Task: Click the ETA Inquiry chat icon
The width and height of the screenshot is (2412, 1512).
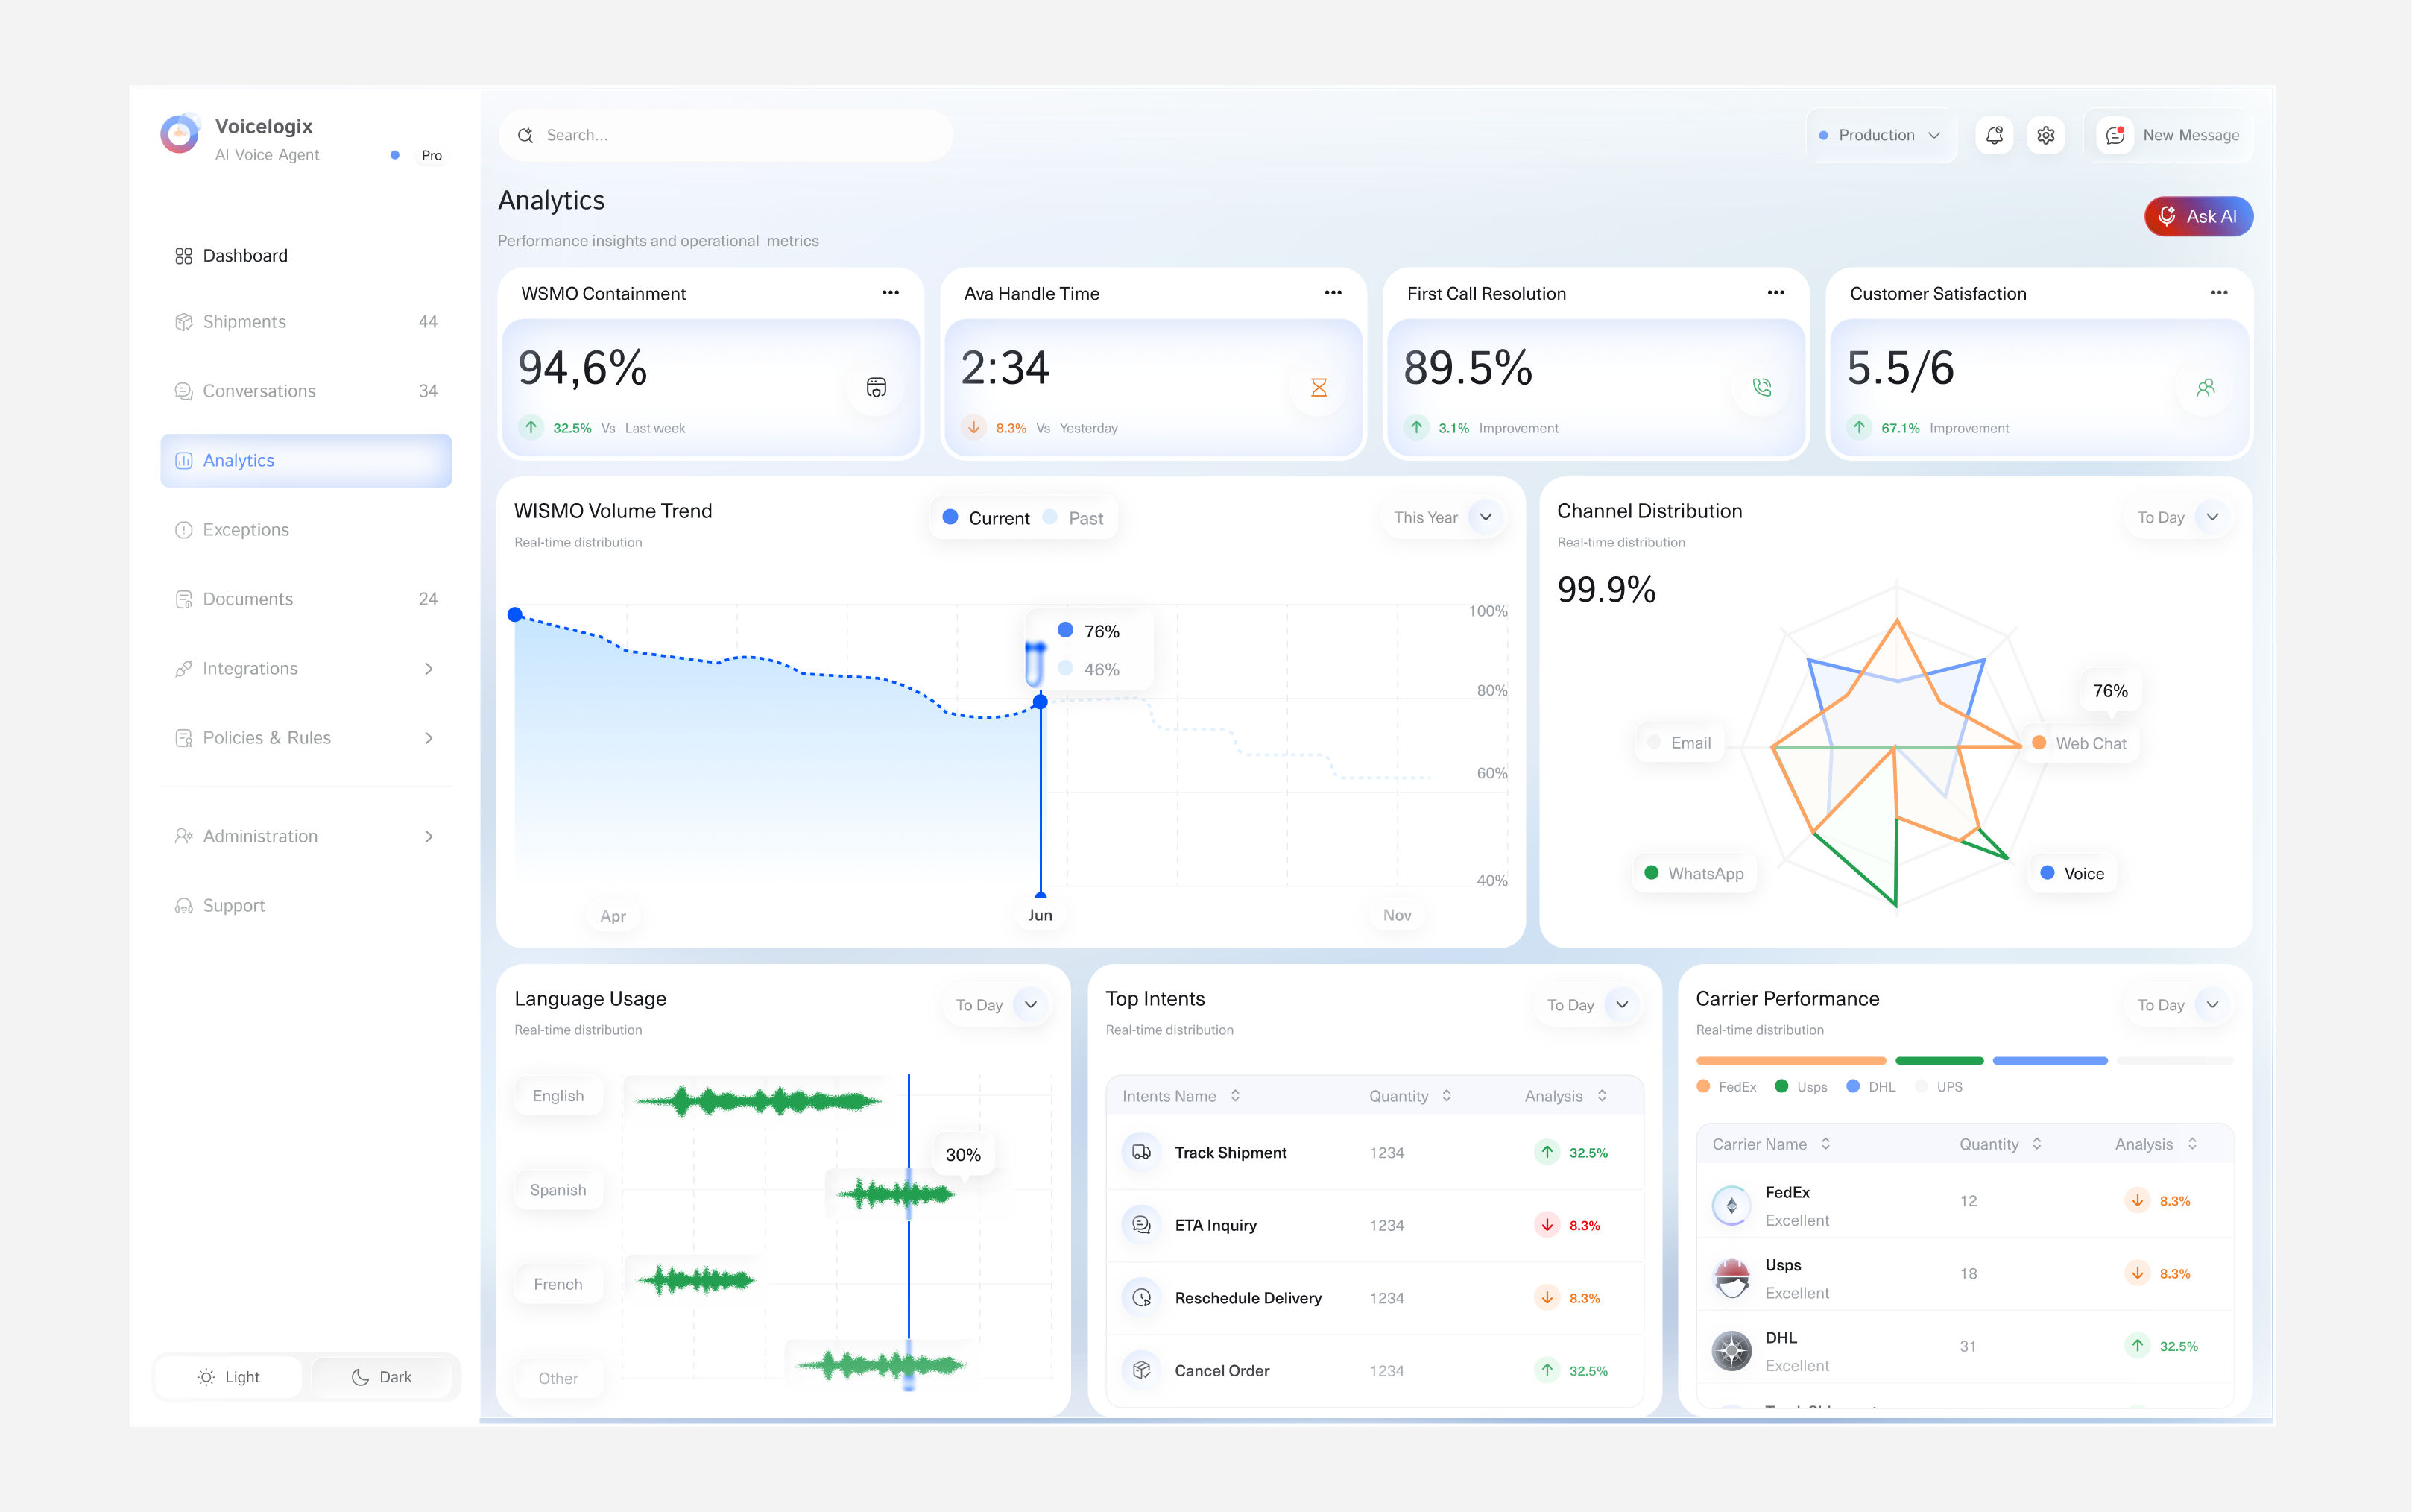Action: click(1140, 1225)
